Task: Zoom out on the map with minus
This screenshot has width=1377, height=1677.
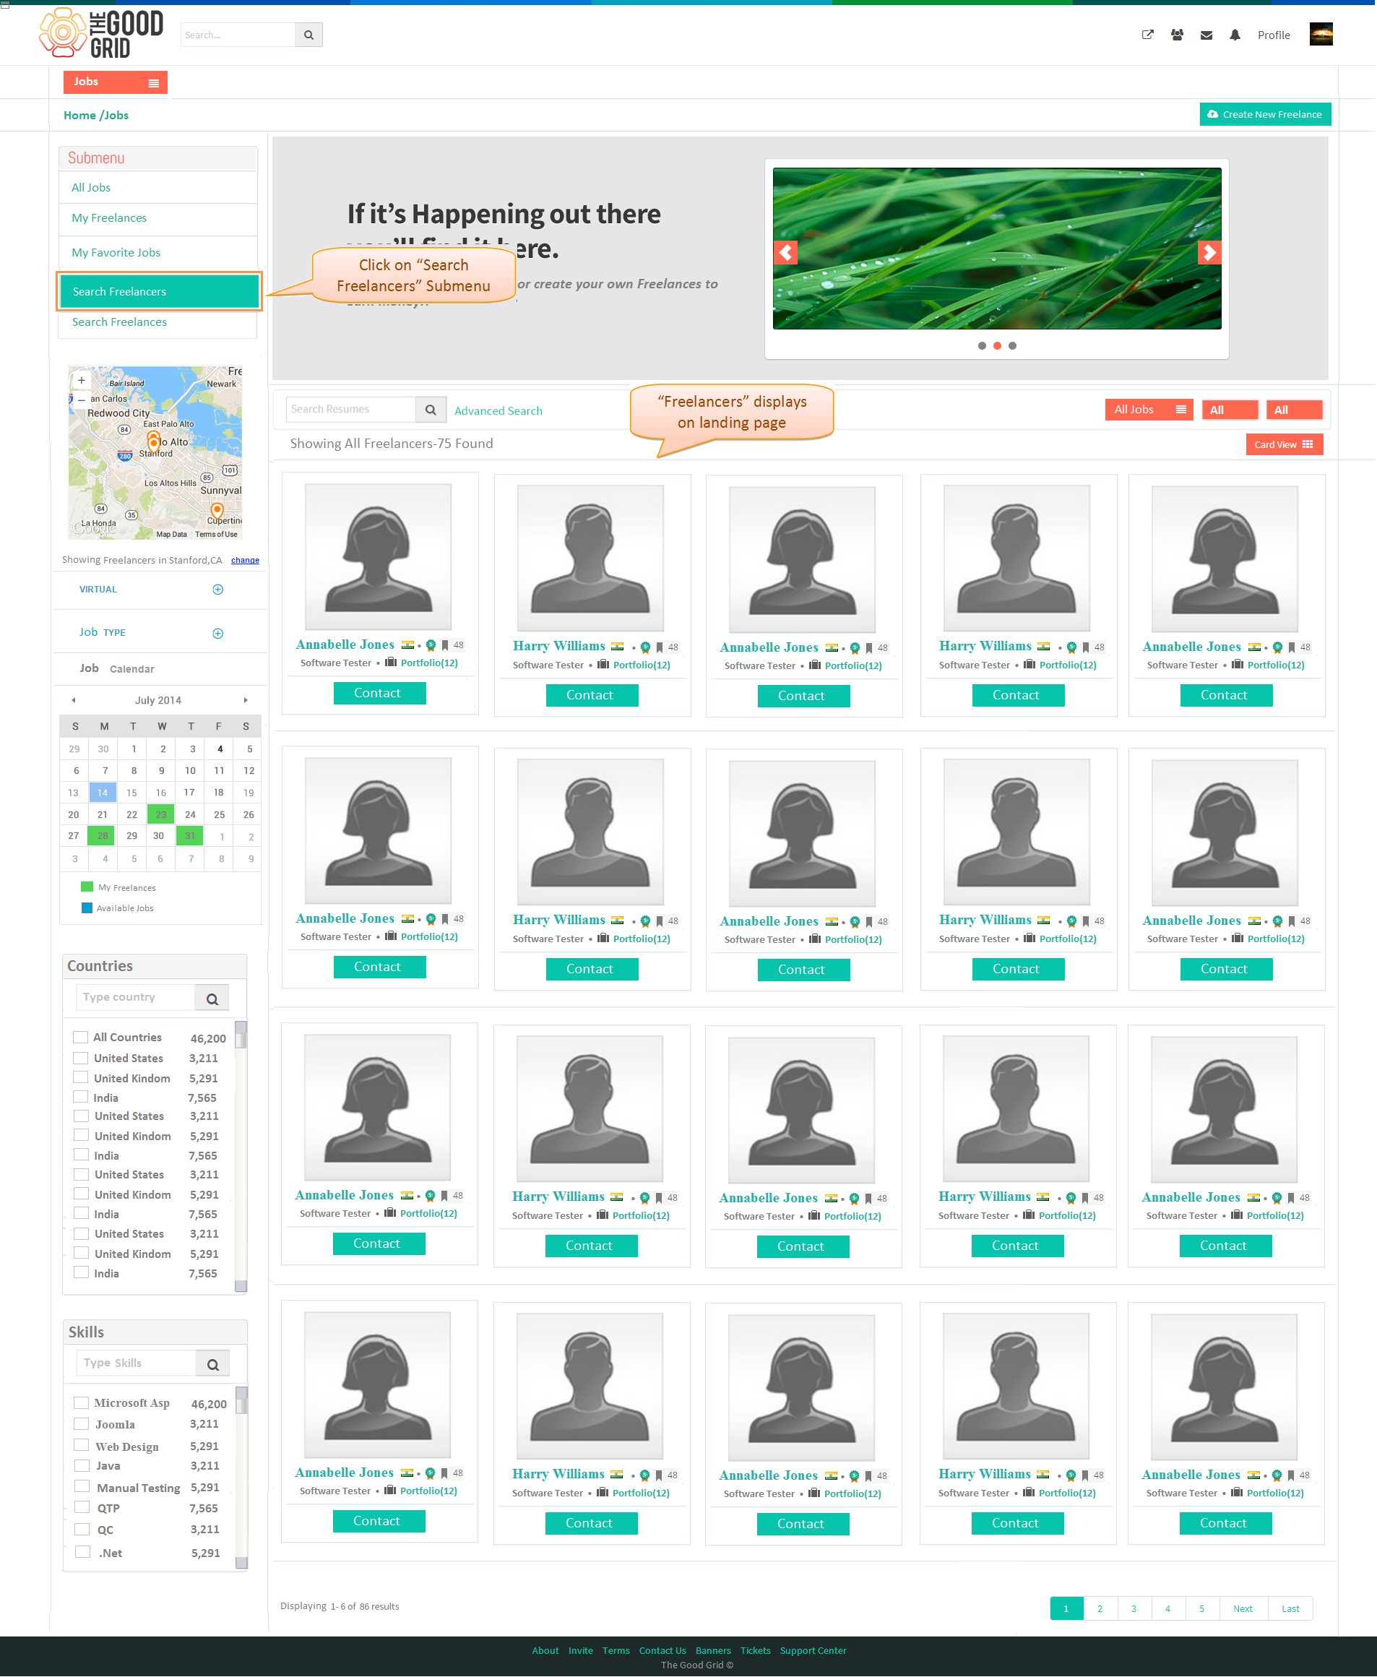Action: [x=81, y=400]
